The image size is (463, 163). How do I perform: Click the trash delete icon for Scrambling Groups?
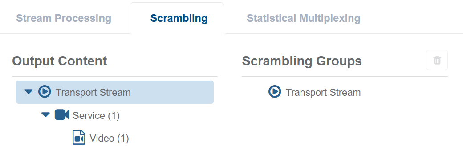437,60
